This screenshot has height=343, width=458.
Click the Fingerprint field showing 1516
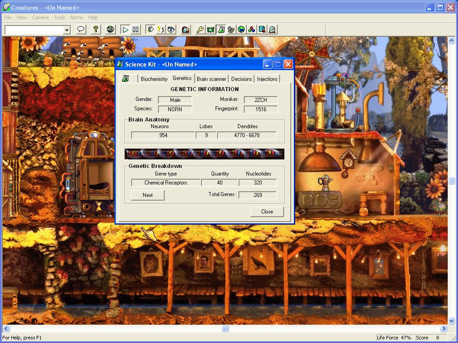tap(261, 109)
